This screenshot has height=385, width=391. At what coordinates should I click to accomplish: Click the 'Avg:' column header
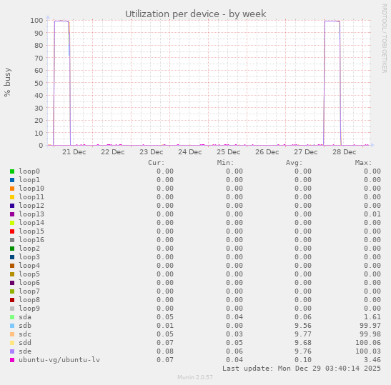295,163
